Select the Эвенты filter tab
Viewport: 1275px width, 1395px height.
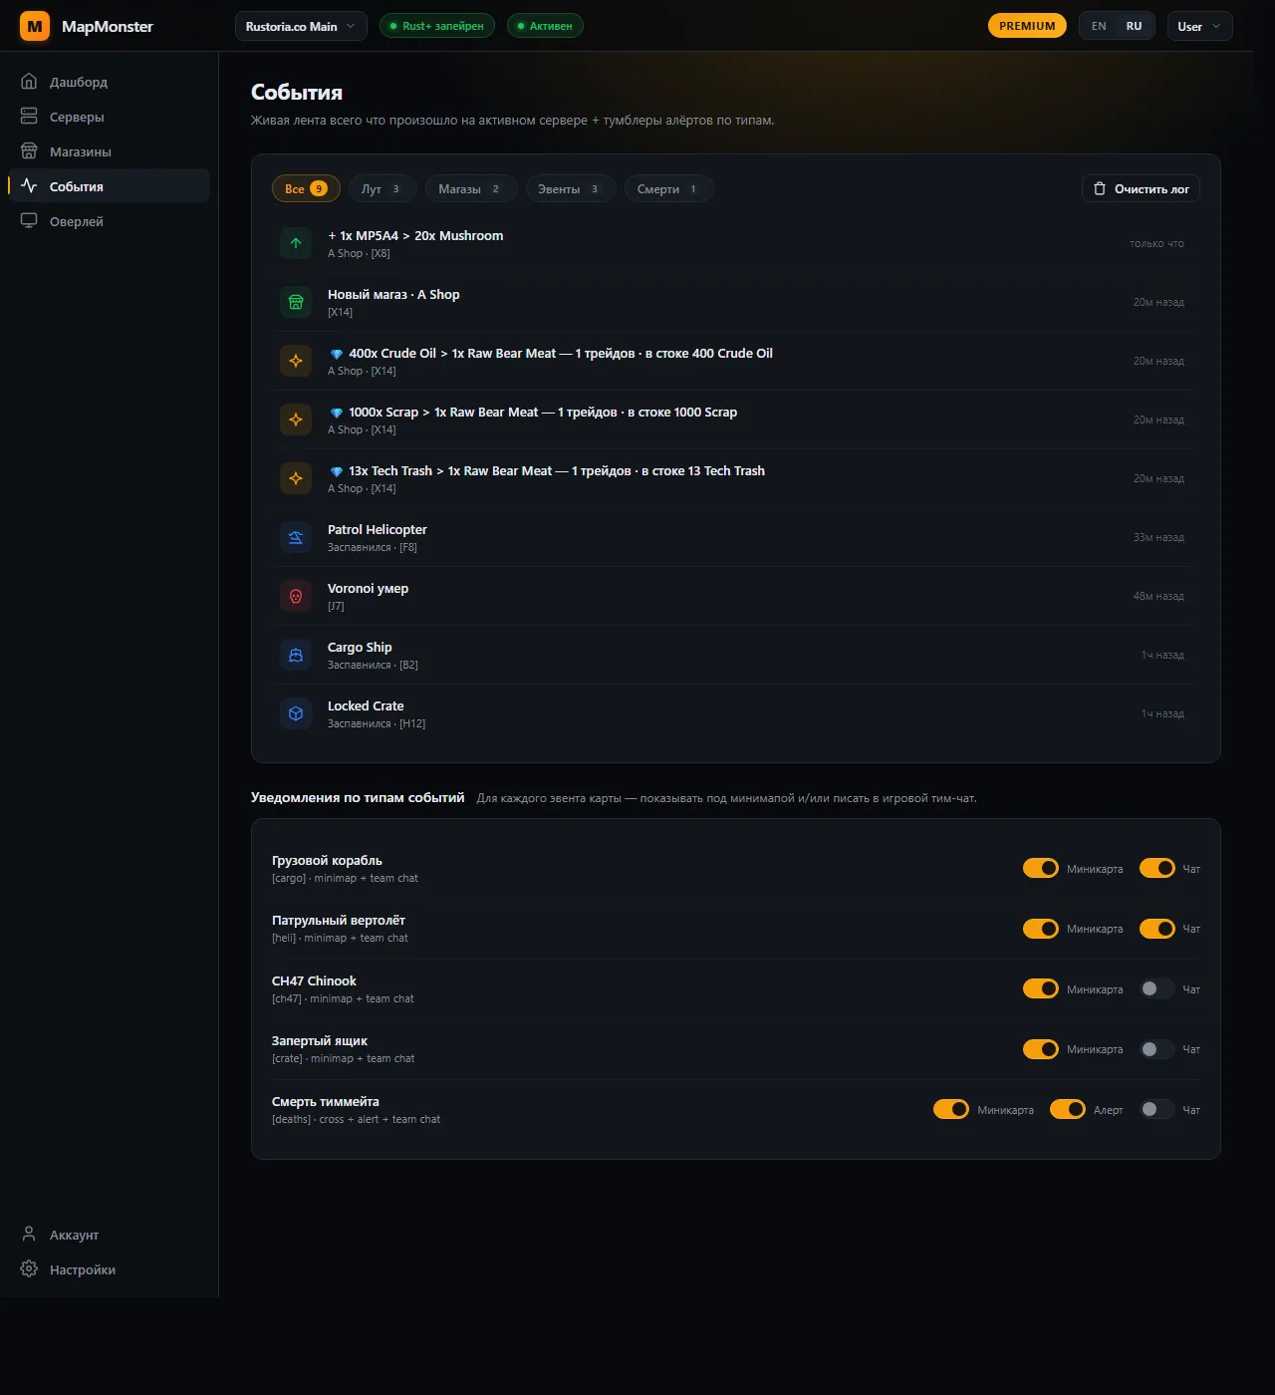(x=570, y=188)
